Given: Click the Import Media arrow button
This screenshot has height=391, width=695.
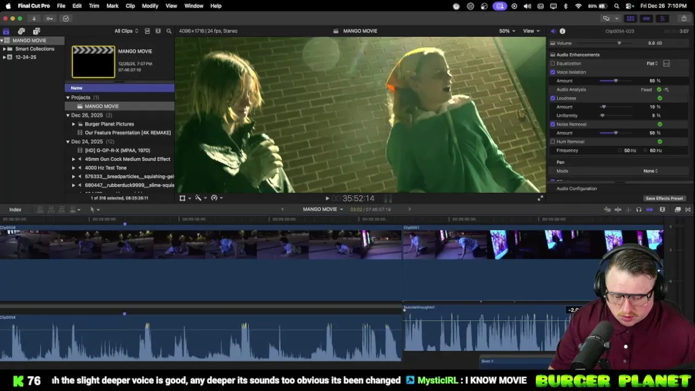Looking at the screenshot, I should click(34, 18).
